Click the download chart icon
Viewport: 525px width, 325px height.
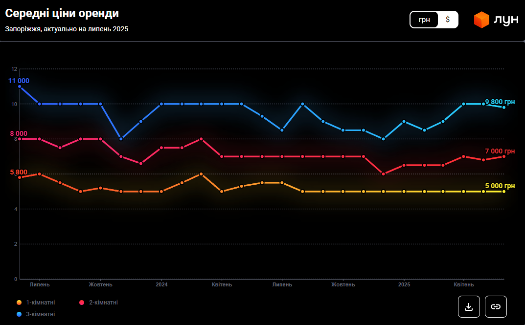tap(469, 306)
